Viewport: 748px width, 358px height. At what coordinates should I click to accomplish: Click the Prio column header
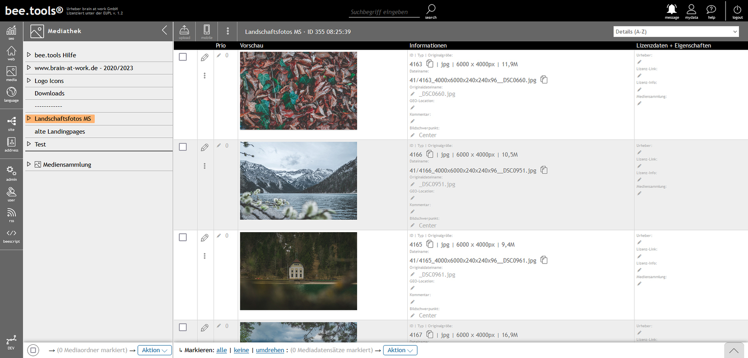click(221, 46)
